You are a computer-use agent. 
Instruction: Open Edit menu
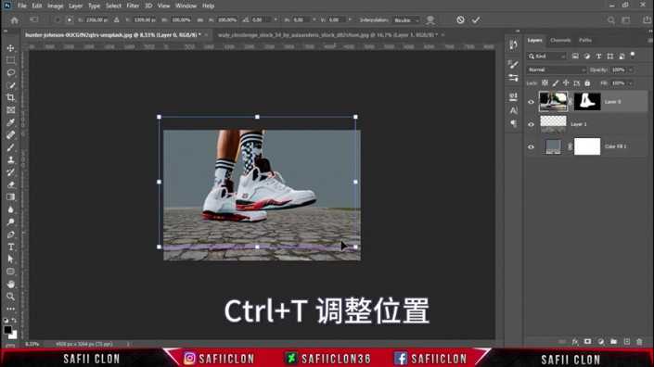[x=37, y=6]
